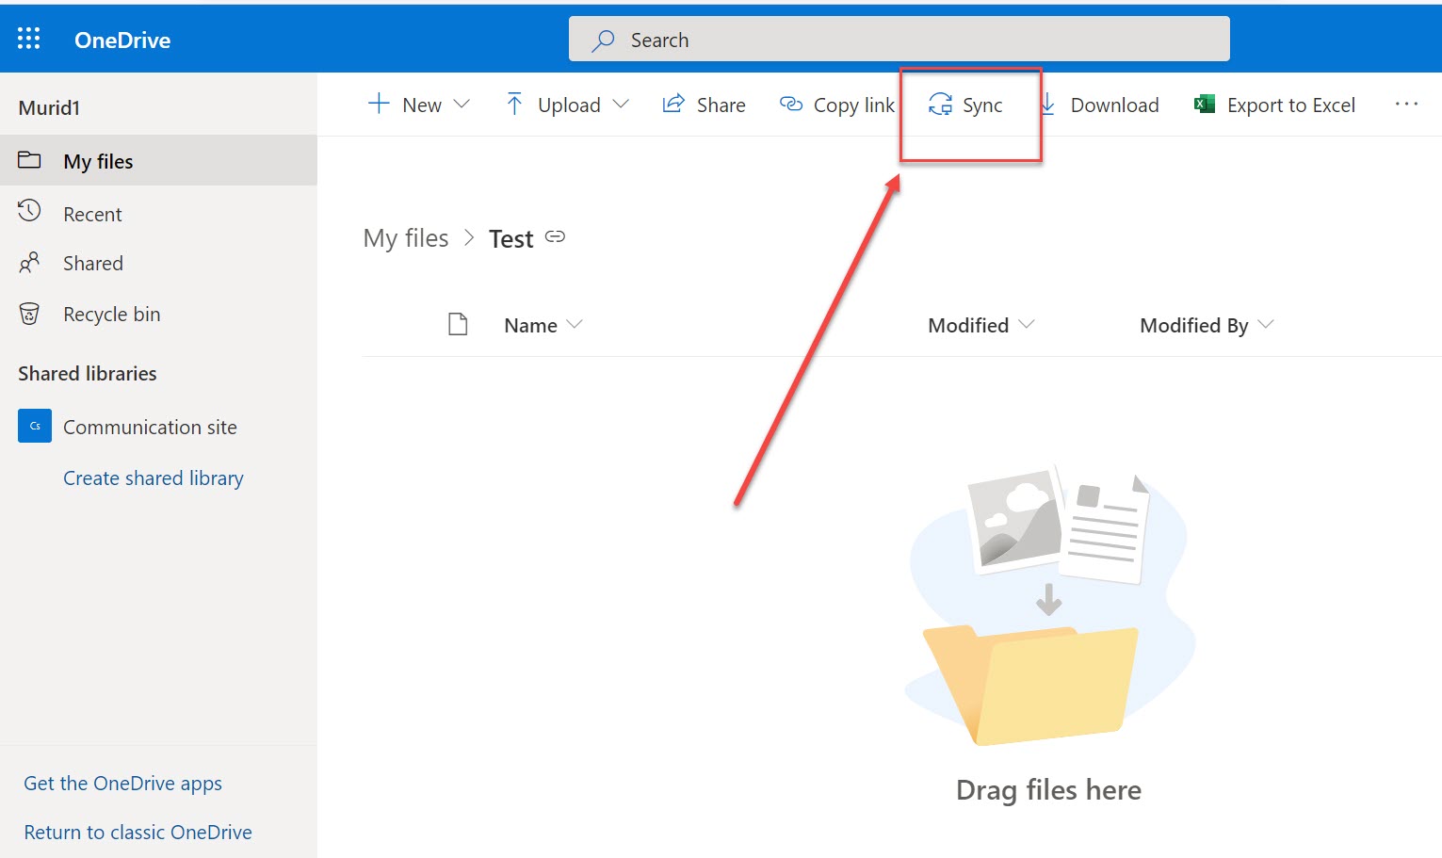Screen dimensions: 1442x858
Task: Select My files in sidebar
Action: point(158,160)
